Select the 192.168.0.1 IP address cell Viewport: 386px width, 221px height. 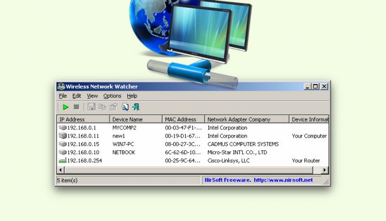[82, 128]
